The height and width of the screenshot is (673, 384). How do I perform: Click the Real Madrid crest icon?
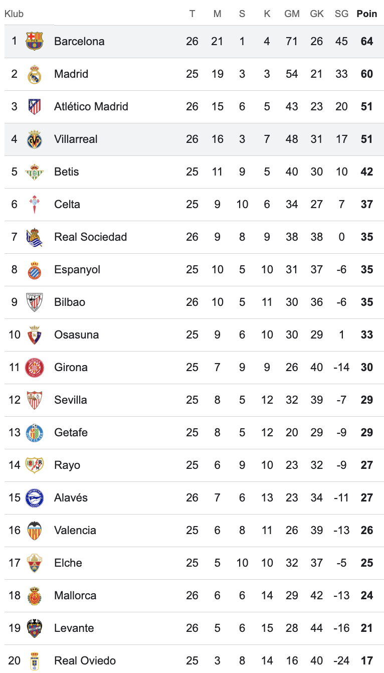(35, 74)
